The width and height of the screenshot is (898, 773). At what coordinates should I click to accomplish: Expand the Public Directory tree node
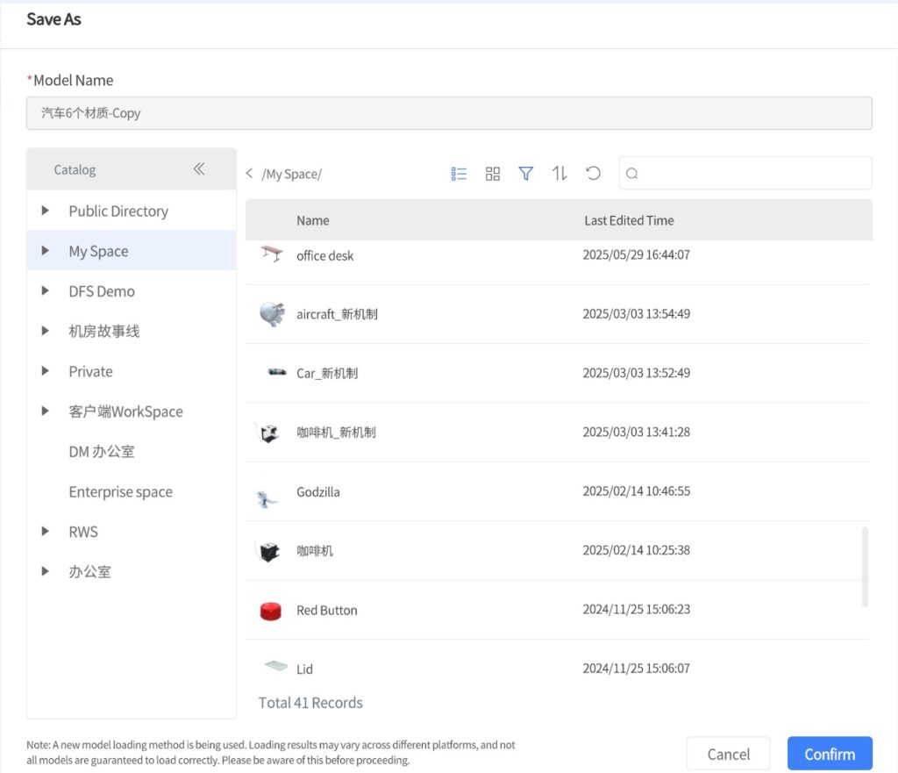(x=46, y=211)
